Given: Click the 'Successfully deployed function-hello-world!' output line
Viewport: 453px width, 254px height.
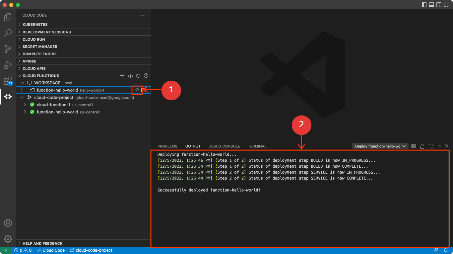Looking at the screenshot, I should click(x=209, y=190).
